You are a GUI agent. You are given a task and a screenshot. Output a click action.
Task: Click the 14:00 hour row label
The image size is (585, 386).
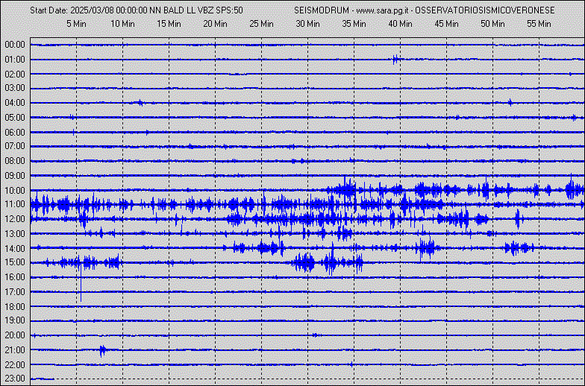[x=15, y=249]
